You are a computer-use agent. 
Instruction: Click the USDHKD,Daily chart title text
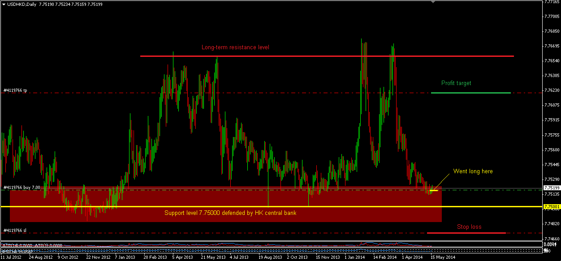(22, 4)
